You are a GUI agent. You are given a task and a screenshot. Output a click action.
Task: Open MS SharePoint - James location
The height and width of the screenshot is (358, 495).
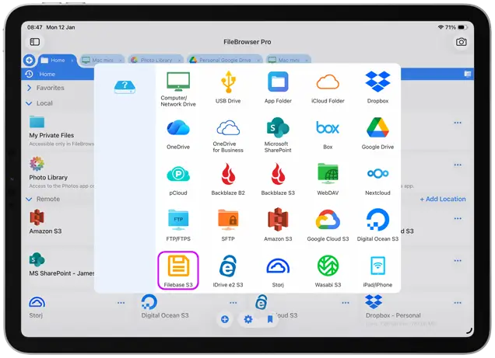[x=61, y=265]
